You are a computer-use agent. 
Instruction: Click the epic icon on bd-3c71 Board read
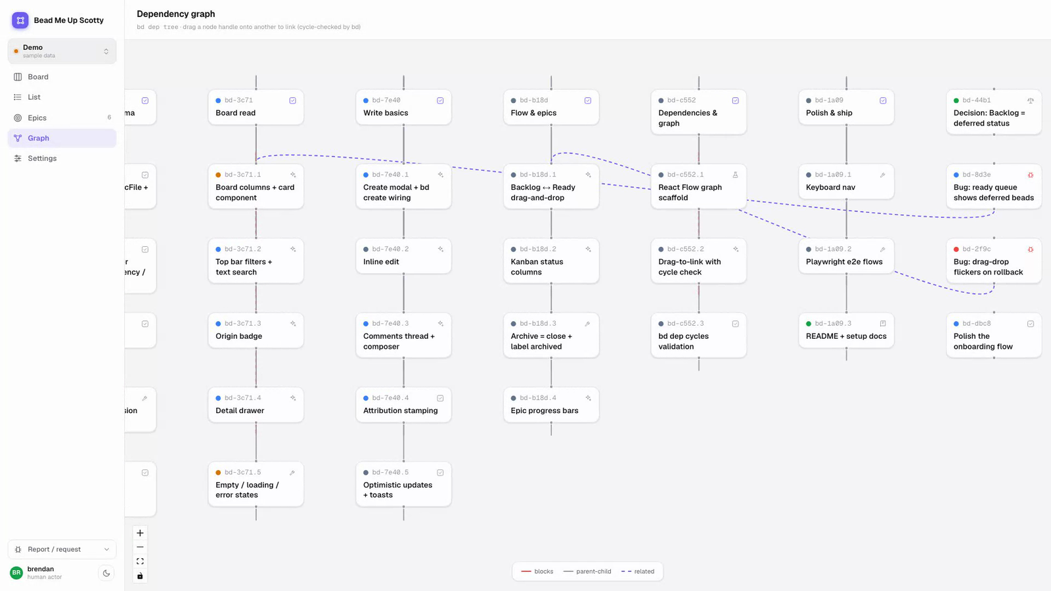click(293, 100)
